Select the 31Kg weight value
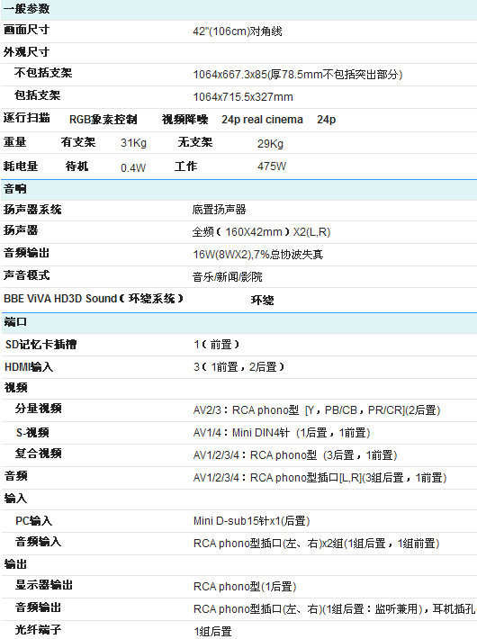The height and width of the screenshot is (639, 477). tap(133, 143)
